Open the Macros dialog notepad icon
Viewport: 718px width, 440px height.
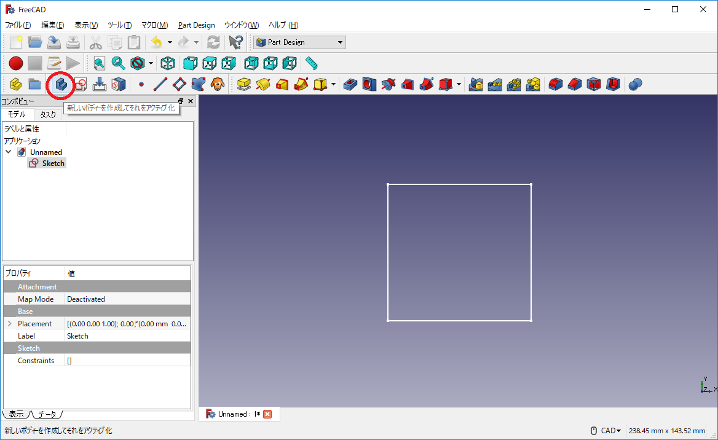point(54,63)
